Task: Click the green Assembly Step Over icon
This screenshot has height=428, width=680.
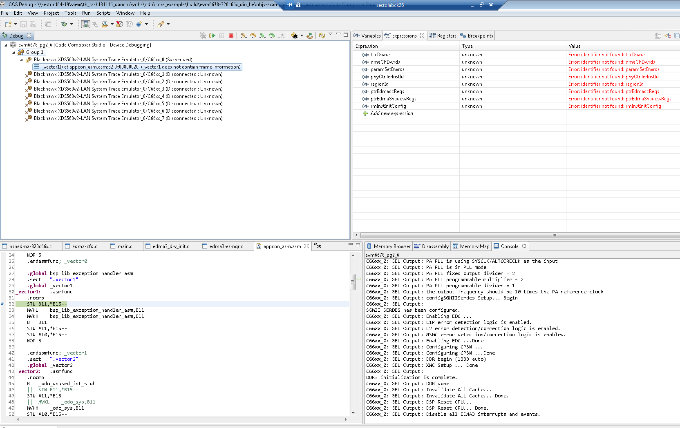Action: coord(272,35)
